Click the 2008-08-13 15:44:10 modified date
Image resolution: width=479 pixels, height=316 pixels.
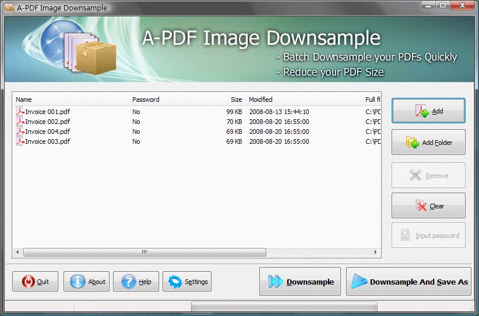tap(279, 112)
